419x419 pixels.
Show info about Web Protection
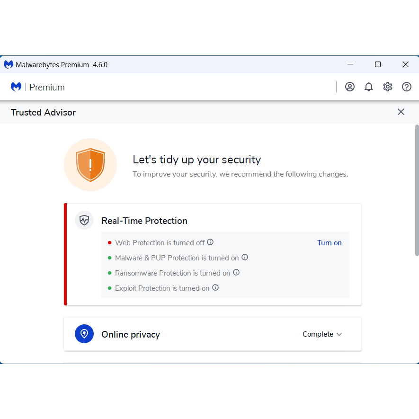(x=210, y=242)
